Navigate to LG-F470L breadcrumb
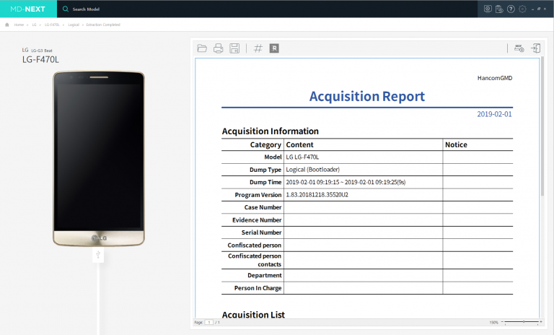Viewport: 554px width, 335px height. point(52,25)
